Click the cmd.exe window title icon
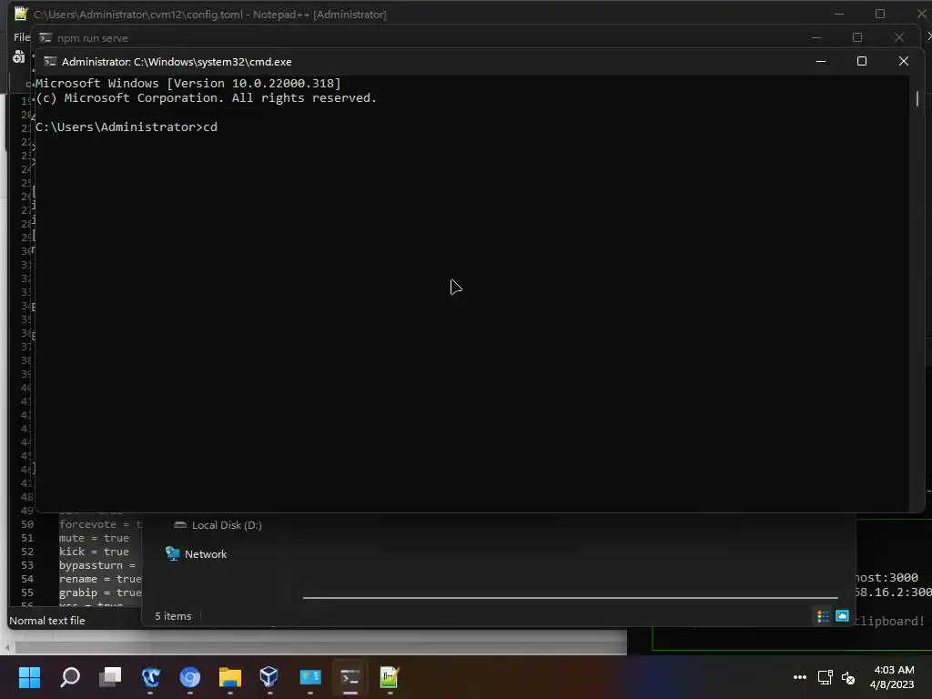Viewport: 932px width, 699px height. [50, 62]
